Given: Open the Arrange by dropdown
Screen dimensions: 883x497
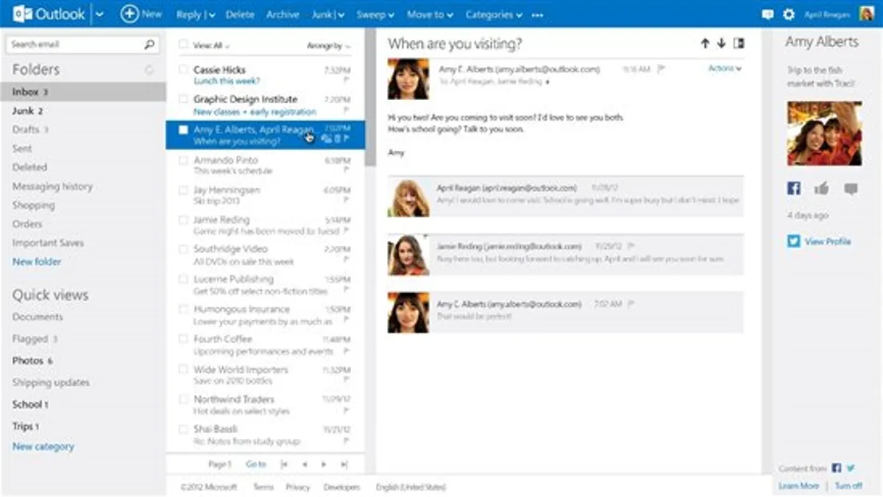Looking at the screenshot, I should pyautogui.click(x=328, y=46).
